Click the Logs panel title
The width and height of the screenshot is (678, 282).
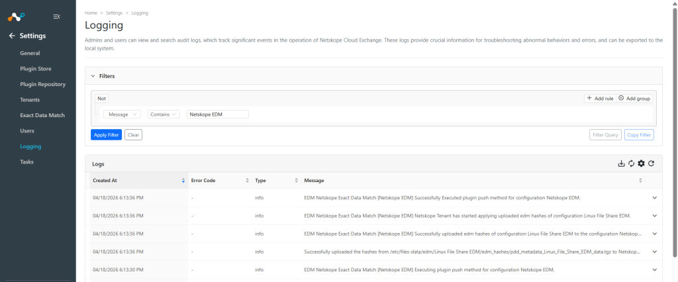pos(98,164)
